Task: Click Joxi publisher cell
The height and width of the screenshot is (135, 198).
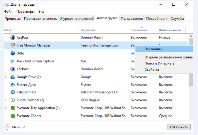Action: 83,61
